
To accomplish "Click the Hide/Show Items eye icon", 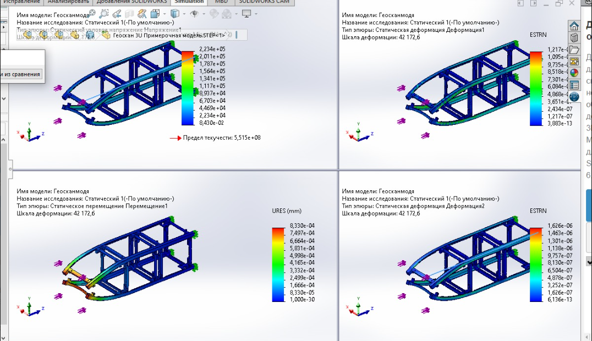I will click(x=194, y=14).
